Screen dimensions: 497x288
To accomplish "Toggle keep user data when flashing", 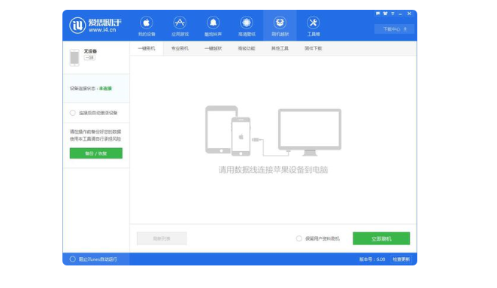I will (299, 238).
